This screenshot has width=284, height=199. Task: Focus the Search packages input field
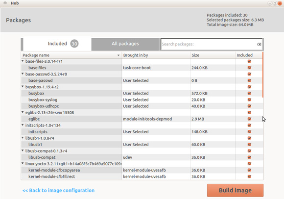209,44
